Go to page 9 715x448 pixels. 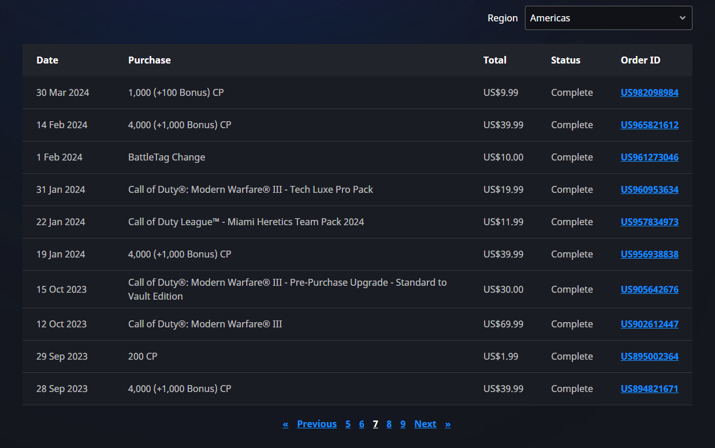pos(403,424)
